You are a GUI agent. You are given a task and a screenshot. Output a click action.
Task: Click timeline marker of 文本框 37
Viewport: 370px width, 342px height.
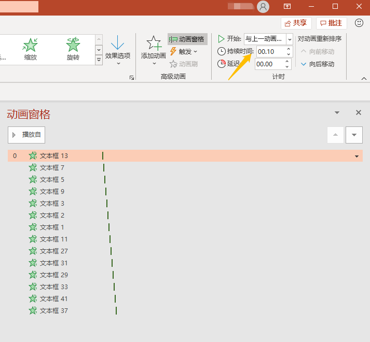coord(116,310)
